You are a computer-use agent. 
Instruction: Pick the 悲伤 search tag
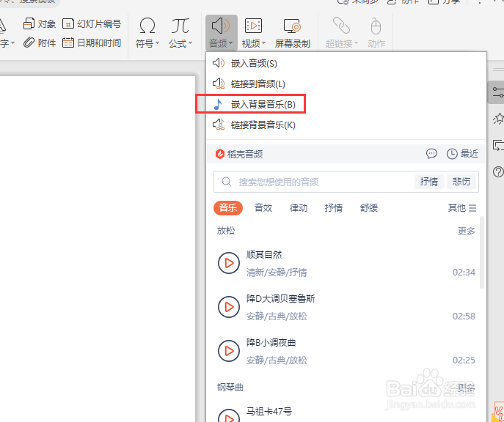tap(461, 182)
